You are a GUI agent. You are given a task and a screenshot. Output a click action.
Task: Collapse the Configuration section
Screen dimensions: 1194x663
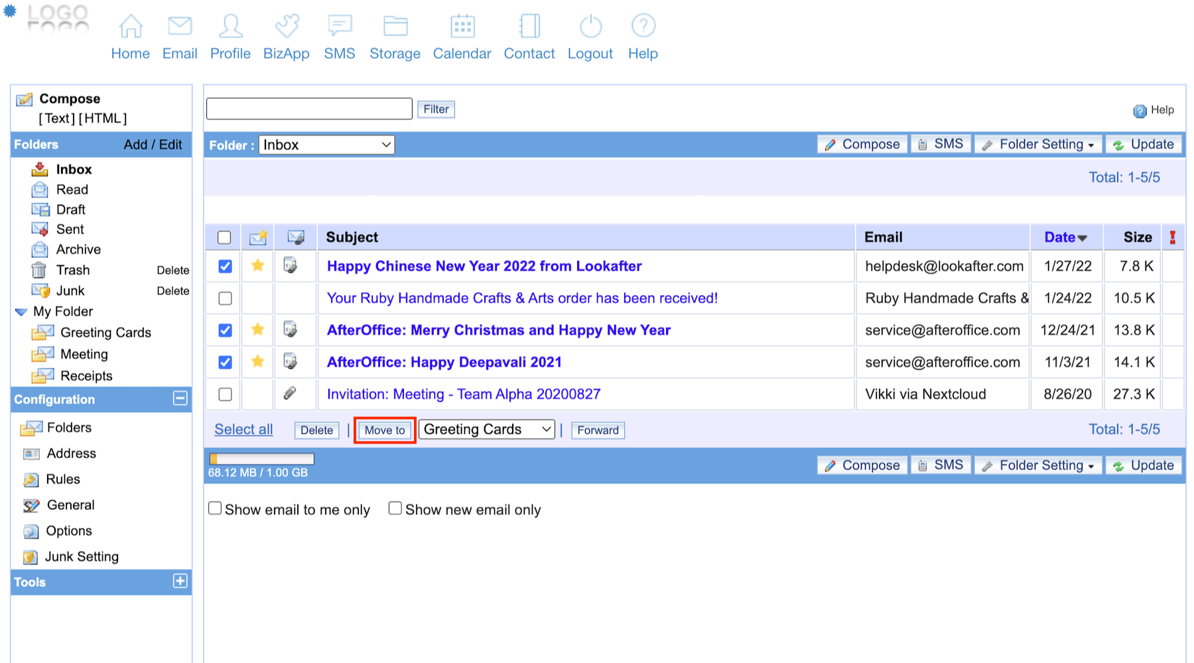[x=180, y=398]
